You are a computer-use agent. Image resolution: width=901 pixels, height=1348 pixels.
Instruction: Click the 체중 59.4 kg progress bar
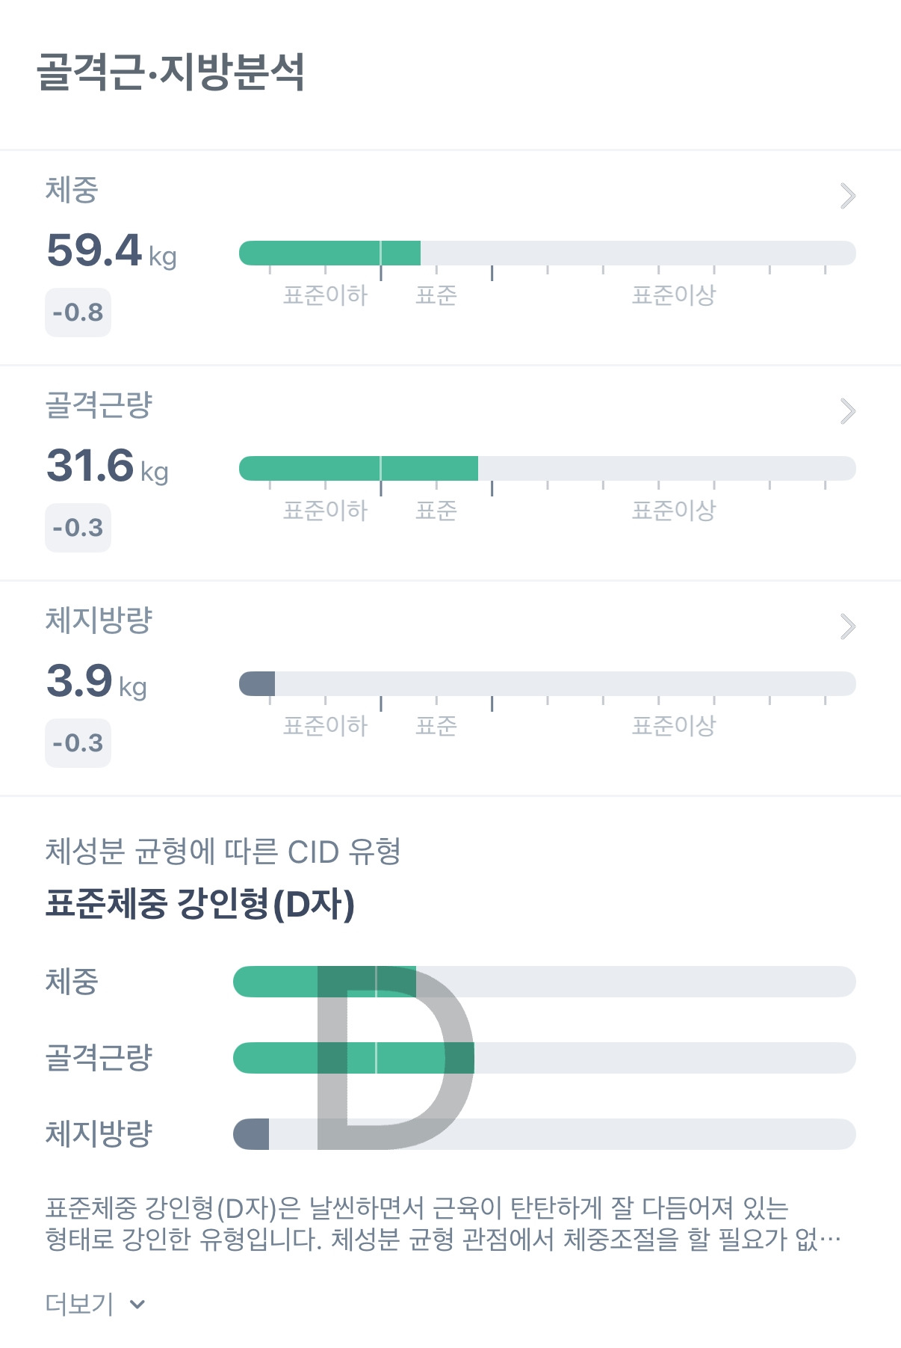pos(547,253)
